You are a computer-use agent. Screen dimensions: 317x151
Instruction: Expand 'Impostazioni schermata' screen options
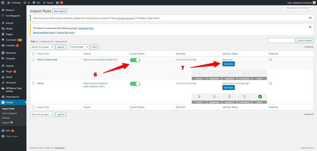(298, 8)
